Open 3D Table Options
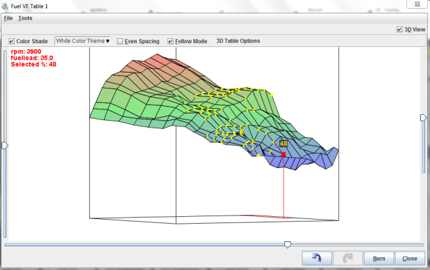430x270 pixels. [x=238, y=41]
